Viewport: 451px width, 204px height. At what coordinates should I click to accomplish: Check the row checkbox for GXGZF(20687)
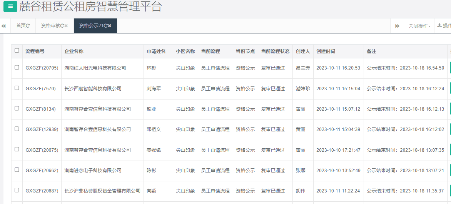tap(17, 190)
